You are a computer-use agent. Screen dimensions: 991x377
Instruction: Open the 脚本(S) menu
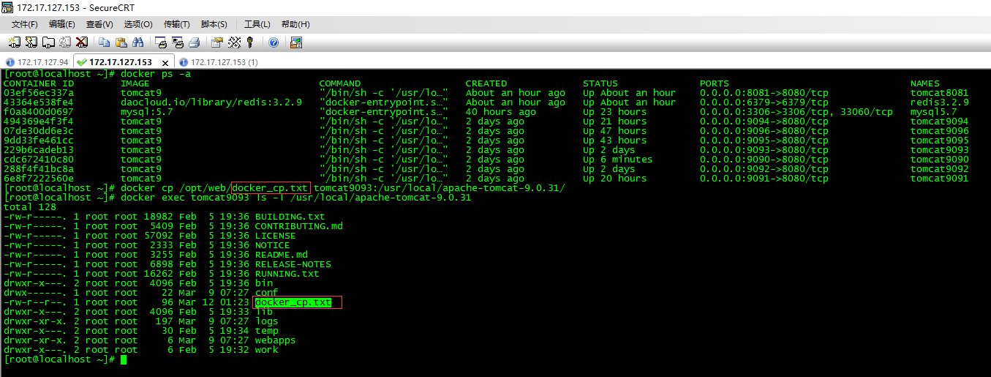point(214,24)
